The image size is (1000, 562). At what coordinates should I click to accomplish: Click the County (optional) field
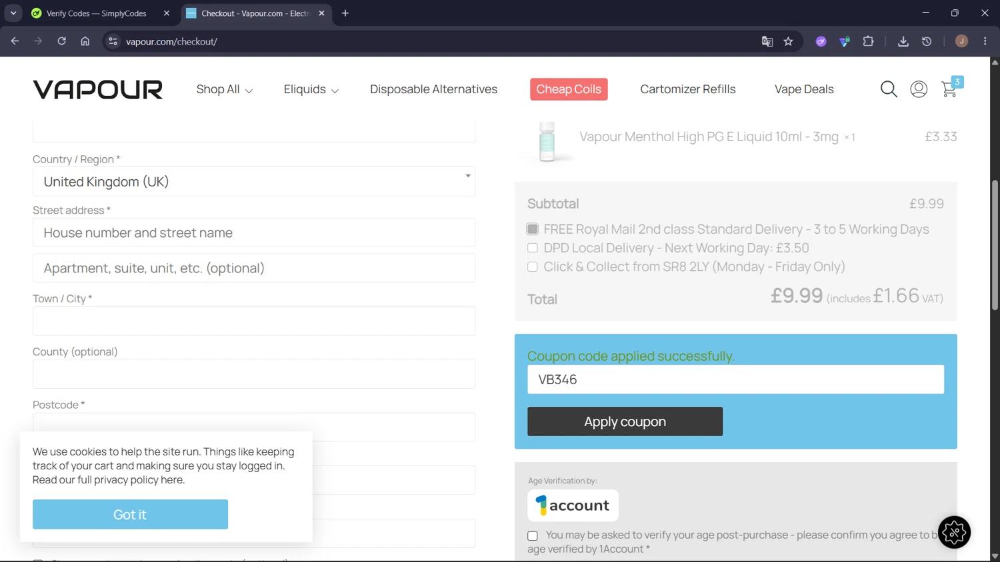(x=254, y=374)
